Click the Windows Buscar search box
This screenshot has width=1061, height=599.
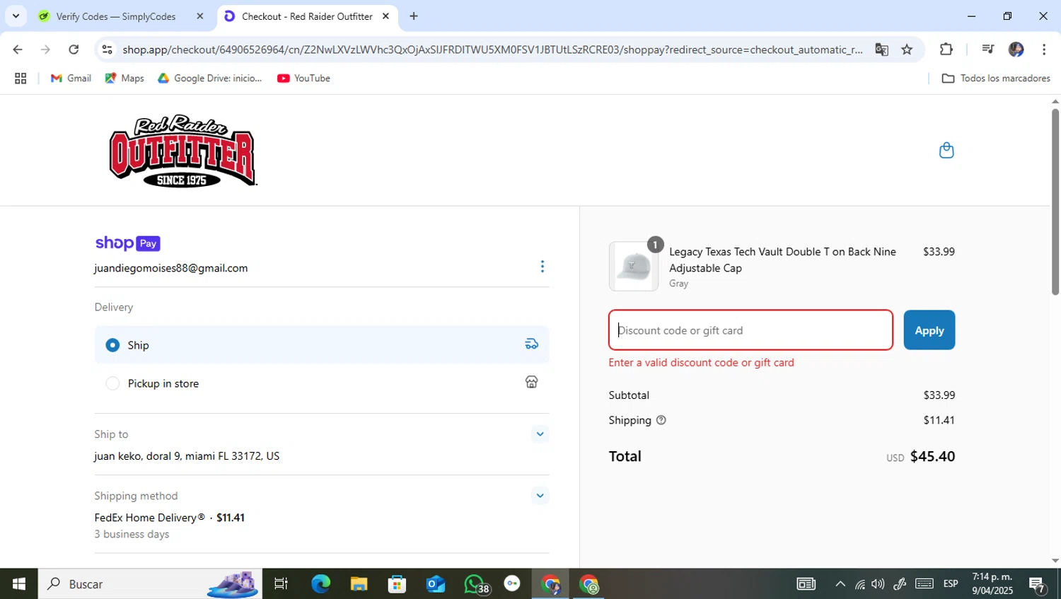point(150,584)
